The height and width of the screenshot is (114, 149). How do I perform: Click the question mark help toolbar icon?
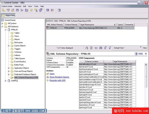[x=59, y=10]
